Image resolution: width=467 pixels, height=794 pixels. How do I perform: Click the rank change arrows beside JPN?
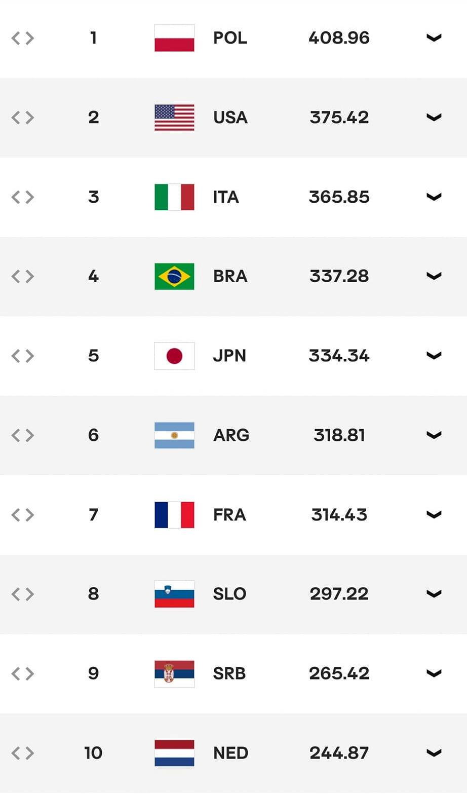coord(23,356)
